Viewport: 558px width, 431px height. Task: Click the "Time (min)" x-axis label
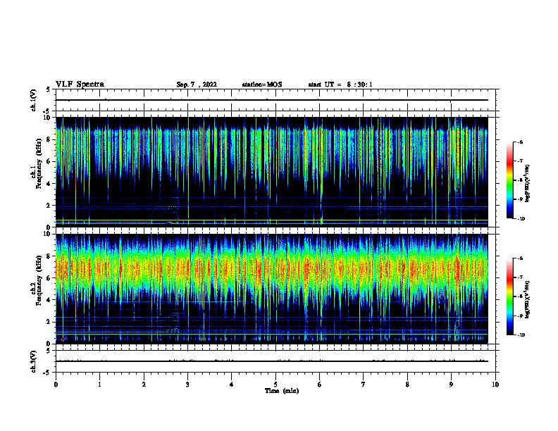[282, 391]
